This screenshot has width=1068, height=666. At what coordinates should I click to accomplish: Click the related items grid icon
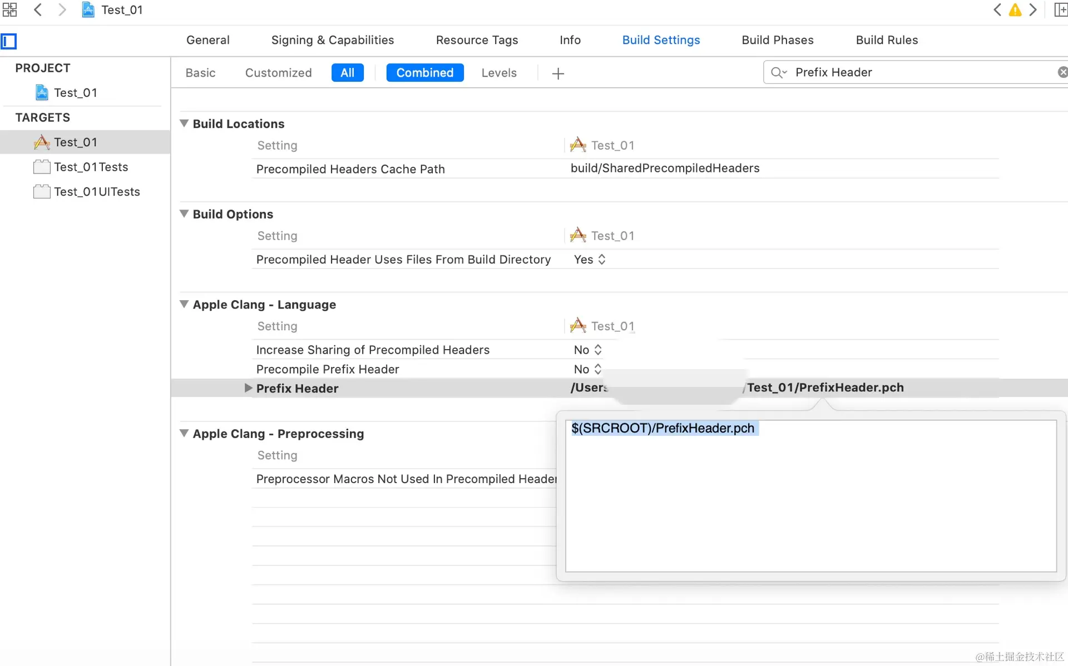click(x=9, y=9)
